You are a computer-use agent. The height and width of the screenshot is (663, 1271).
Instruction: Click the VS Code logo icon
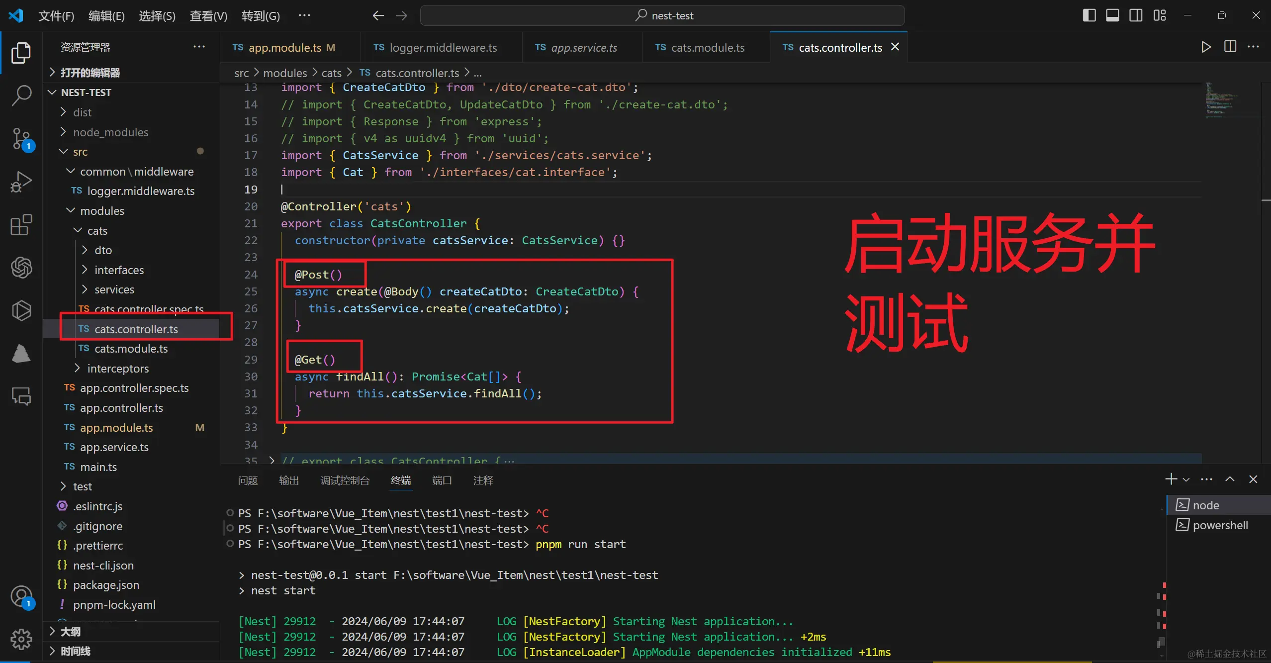[x=16, y=15]
